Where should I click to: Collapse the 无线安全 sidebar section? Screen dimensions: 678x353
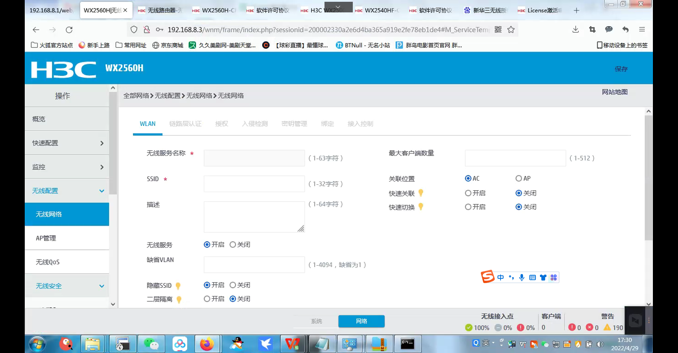67,286
